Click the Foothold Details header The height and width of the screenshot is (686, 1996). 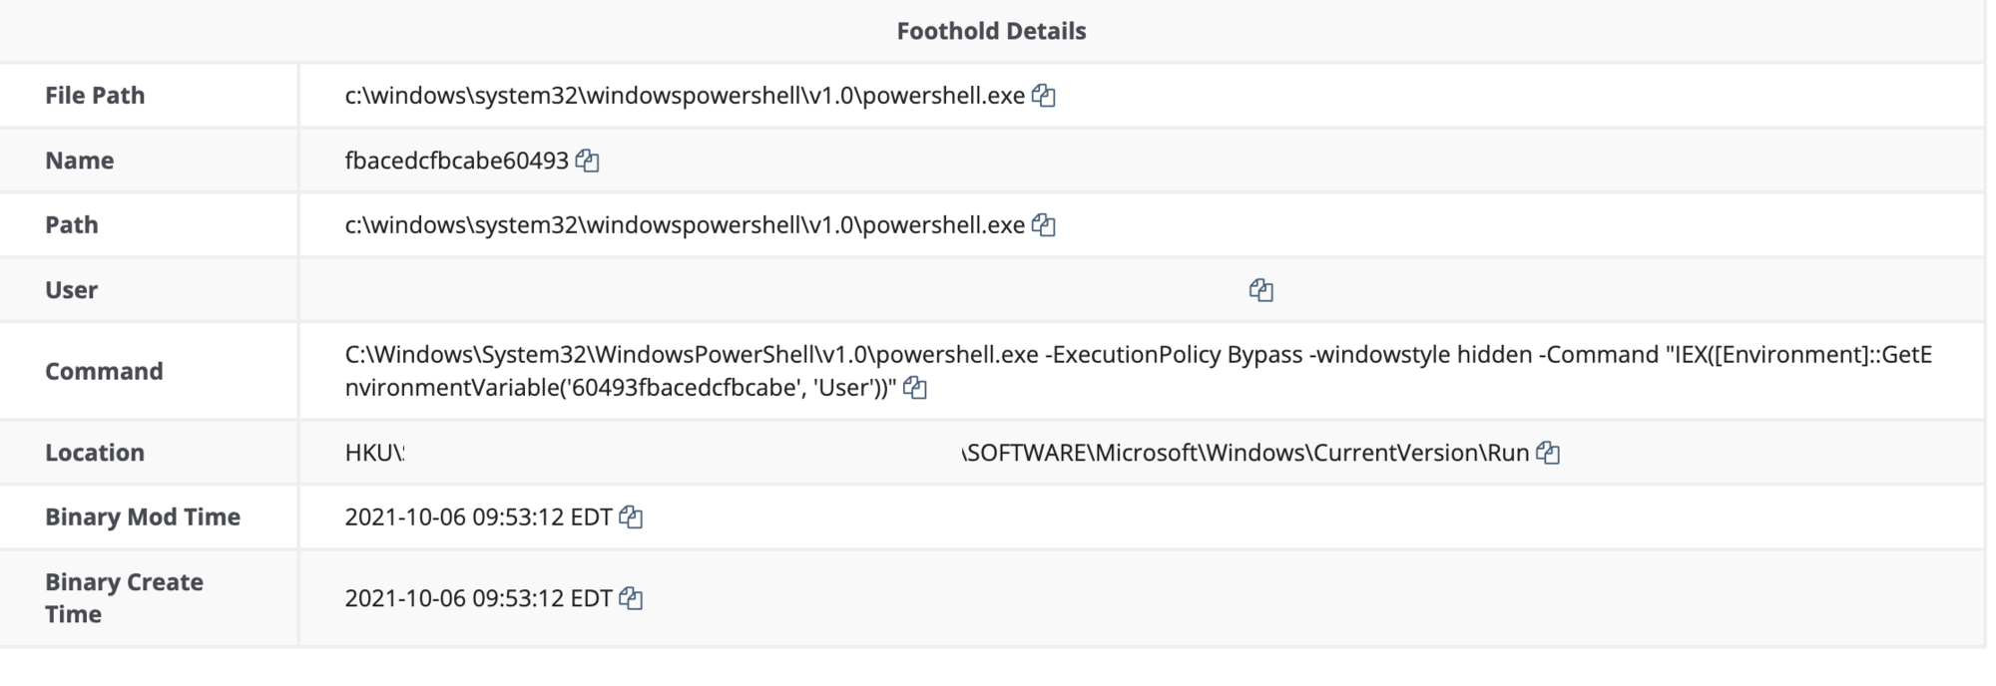pyautogui.click(x=991, y=31)
